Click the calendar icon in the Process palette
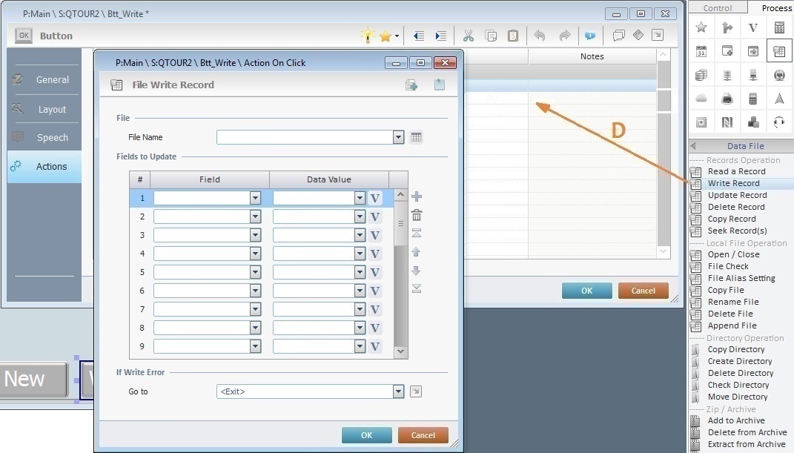The image size is (794, 453). 701,51
